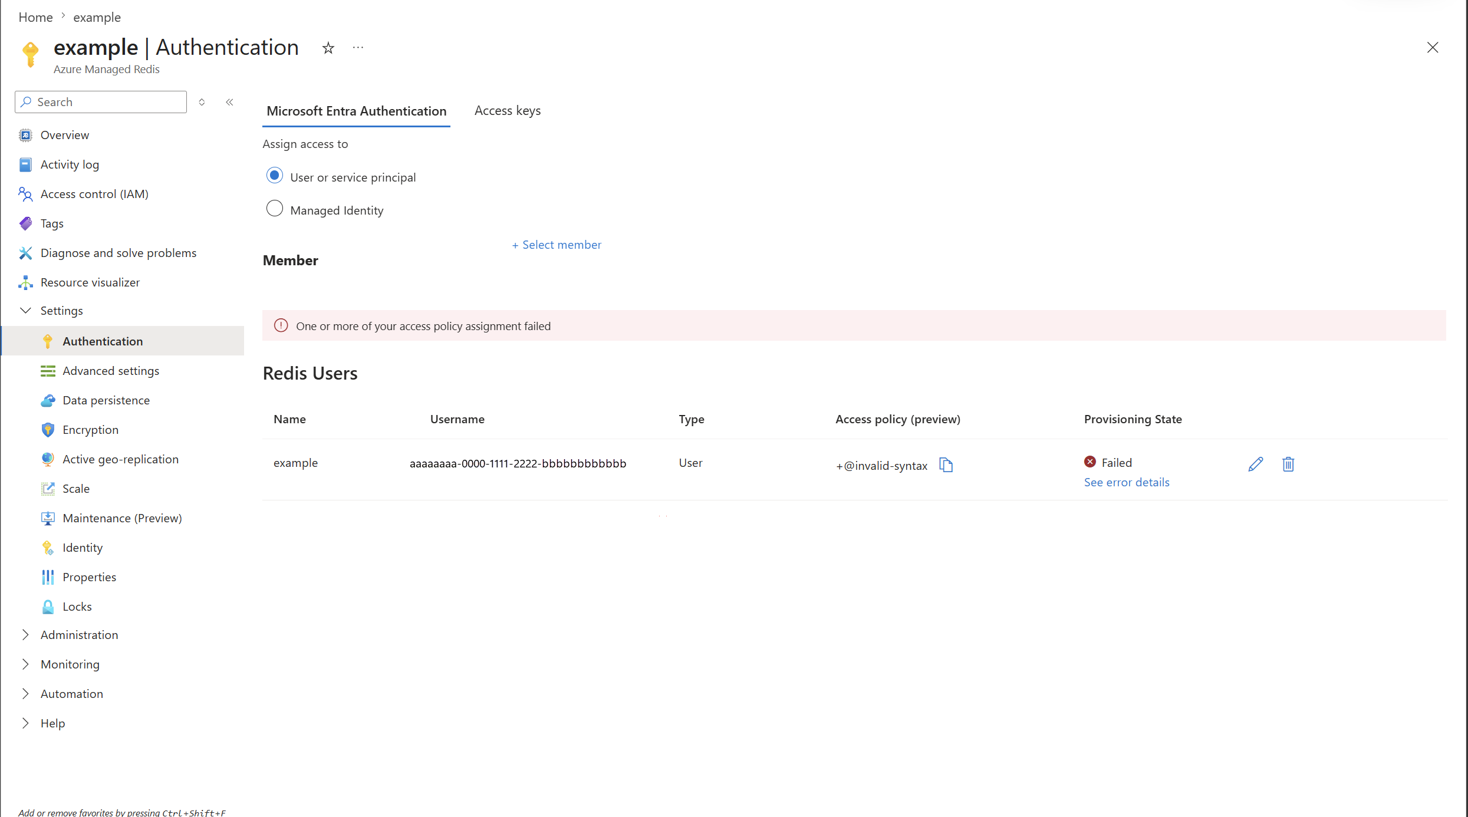Click the Activity log icon
Viewport: 1468px width, 817px height.
(25, 165)
